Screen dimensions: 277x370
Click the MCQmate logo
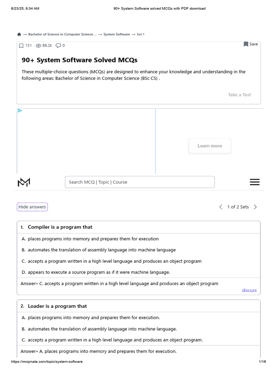pos(24,182)
